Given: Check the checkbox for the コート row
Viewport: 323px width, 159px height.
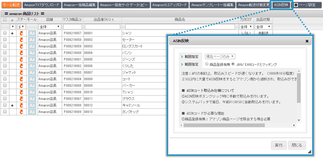Looking at the screenshot, I should (5, 79).
